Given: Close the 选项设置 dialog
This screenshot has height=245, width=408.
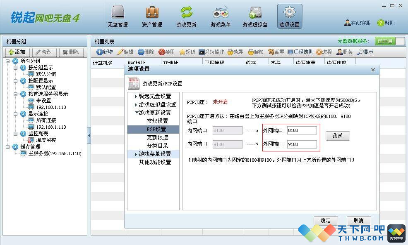Looking at the screenshot, I should pos(373,69).
